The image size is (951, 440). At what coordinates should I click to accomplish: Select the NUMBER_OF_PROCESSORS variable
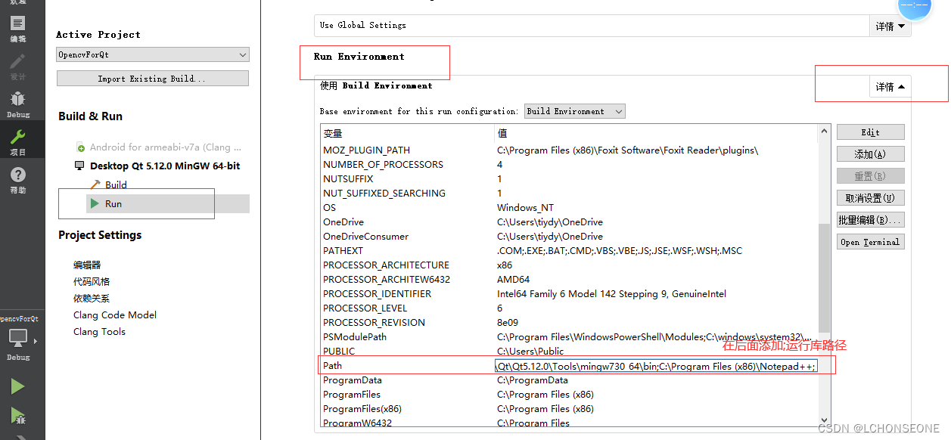click(x=383, y=165)
